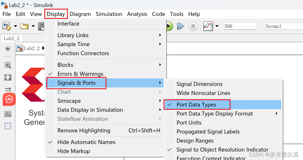Open the View menu
The width and height of the screenshot is (303, 160).
pos(36,14)
